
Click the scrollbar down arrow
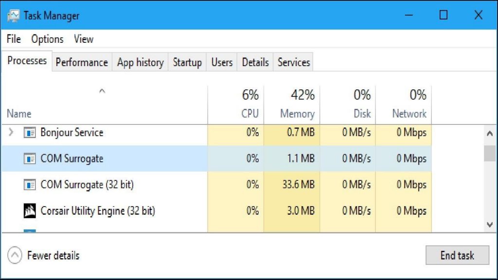pyautogui.click(x=490, y=225)
